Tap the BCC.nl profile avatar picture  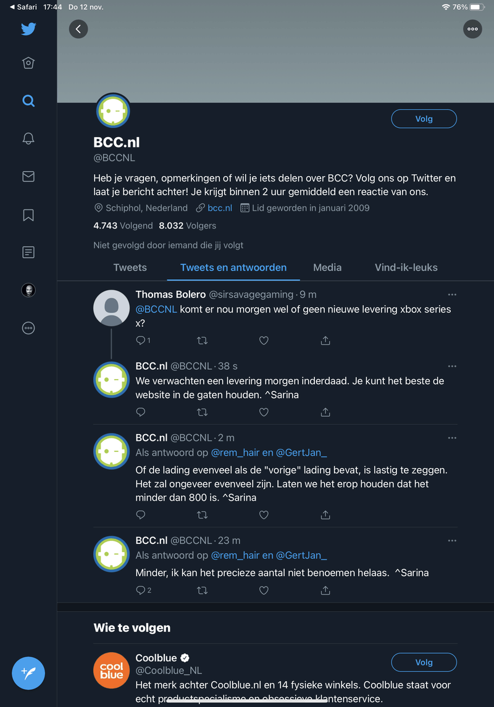click(x=113, y=111)
